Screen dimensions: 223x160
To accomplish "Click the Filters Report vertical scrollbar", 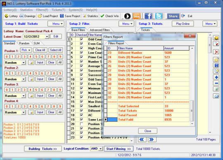I will (192, 86).
